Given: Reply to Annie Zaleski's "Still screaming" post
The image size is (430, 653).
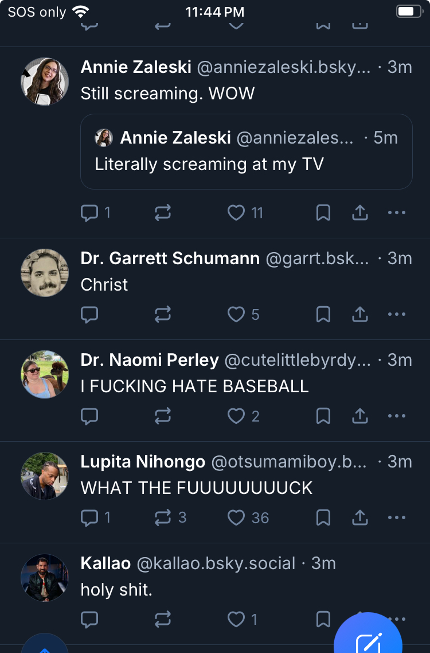Looking at the screenshot, I should 89,213.
